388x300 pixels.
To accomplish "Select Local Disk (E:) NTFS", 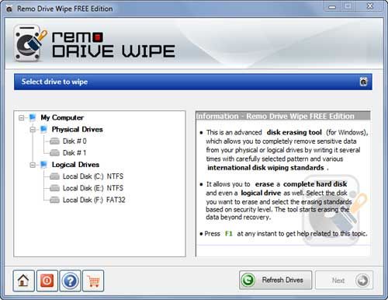I will tap(93, 188).
